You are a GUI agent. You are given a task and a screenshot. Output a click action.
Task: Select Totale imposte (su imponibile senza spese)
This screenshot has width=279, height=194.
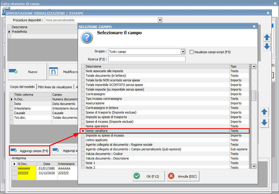(x=165, y=89)
